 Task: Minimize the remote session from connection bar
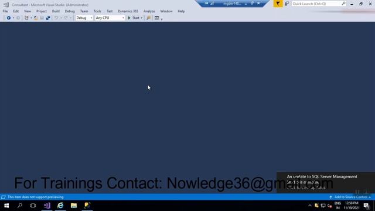click(246, 4)
